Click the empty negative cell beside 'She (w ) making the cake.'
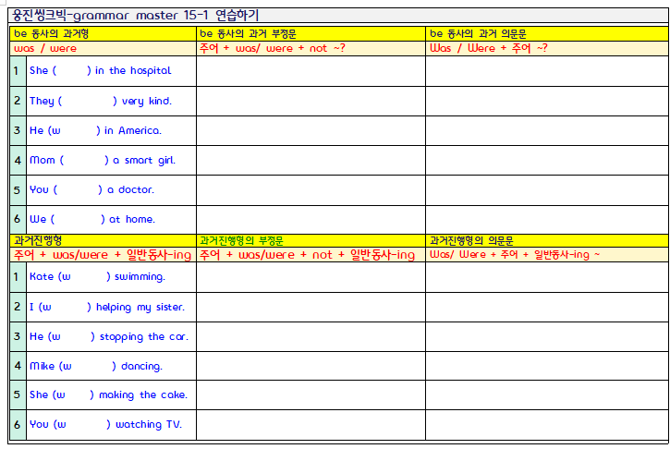Viewport: 670px width, 449px height. point(311,395)
